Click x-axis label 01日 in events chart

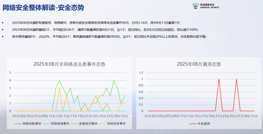tap(16, 116)
